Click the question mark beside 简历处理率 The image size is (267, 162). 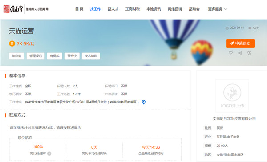pyautogui.click(x=49, y=154)
